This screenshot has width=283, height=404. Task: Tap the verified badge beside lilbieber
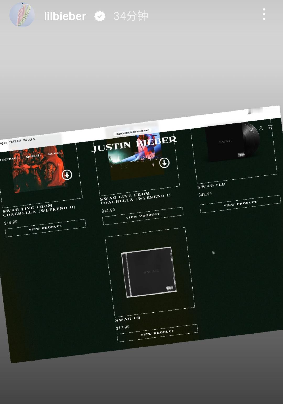[100, 16]
